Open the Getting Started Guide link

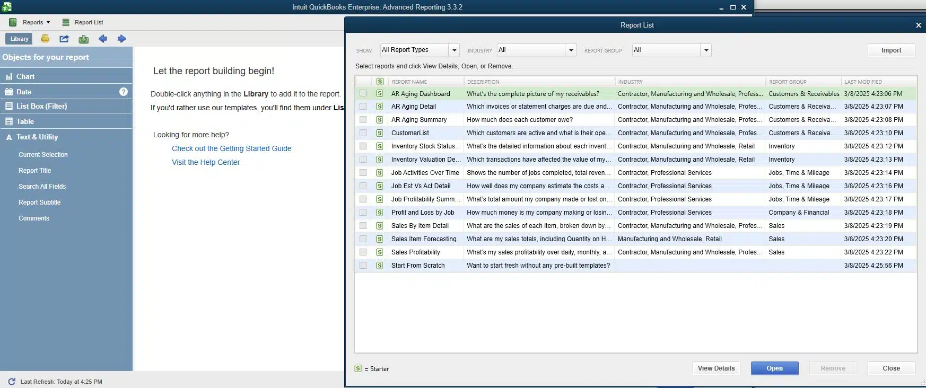pyautogui.click(x=232, y=148)
